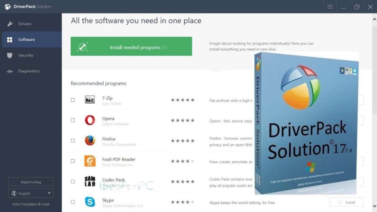Click the Foxit PDF Reader icon

pyautogui.click(x=90, y=161)
